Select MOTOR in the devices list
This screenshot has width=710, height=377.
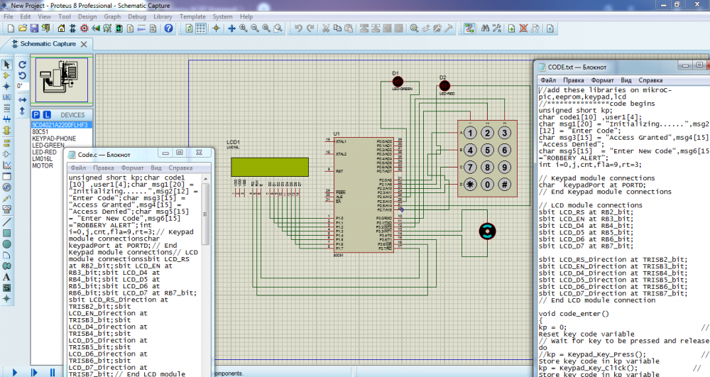tap(42, 165)
